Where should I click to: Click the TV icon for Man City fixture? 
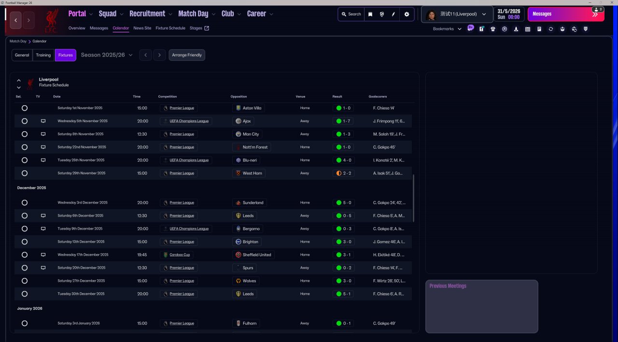pos(43,134)
